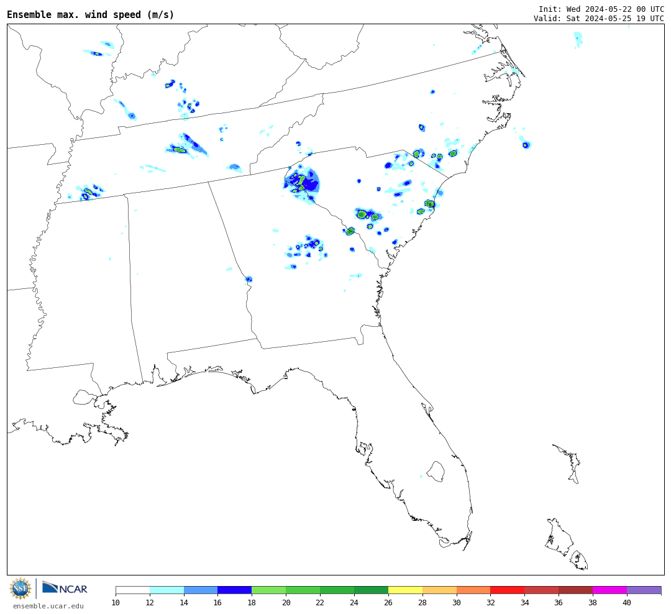The height and width of the screenshot is (614, 671).
Task: Click the colorbar label 32
Action: [490, 602]
